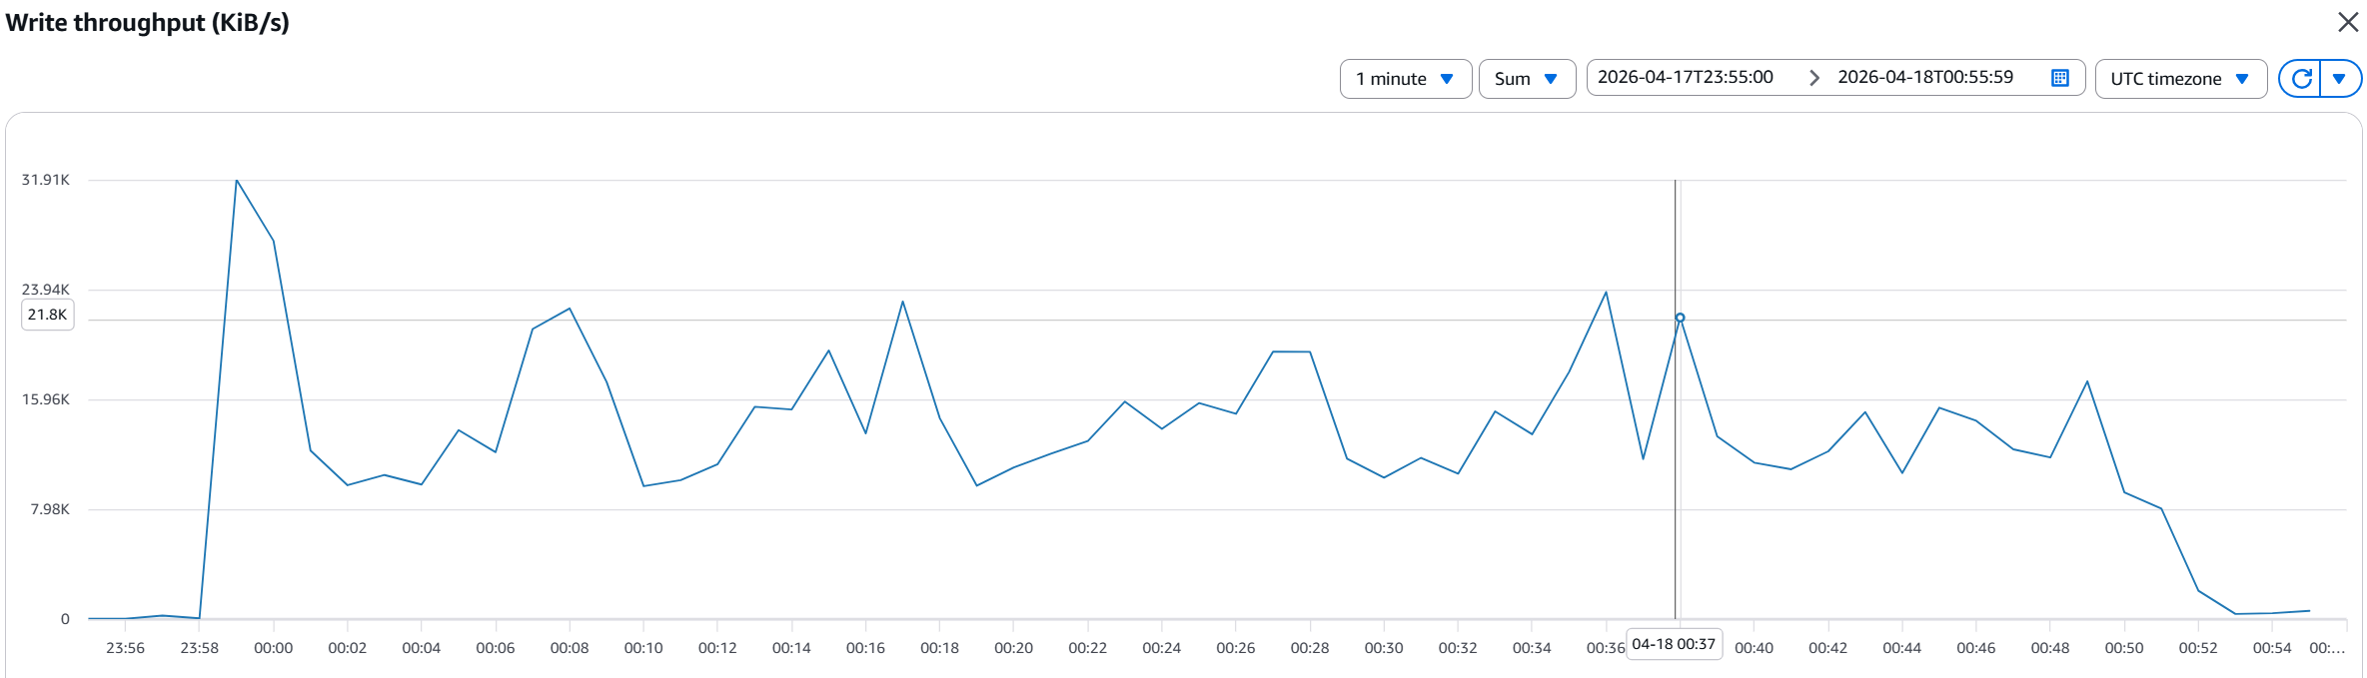
Task: Click the 00:00 x-axis tick label
Action: pos(273,648)
